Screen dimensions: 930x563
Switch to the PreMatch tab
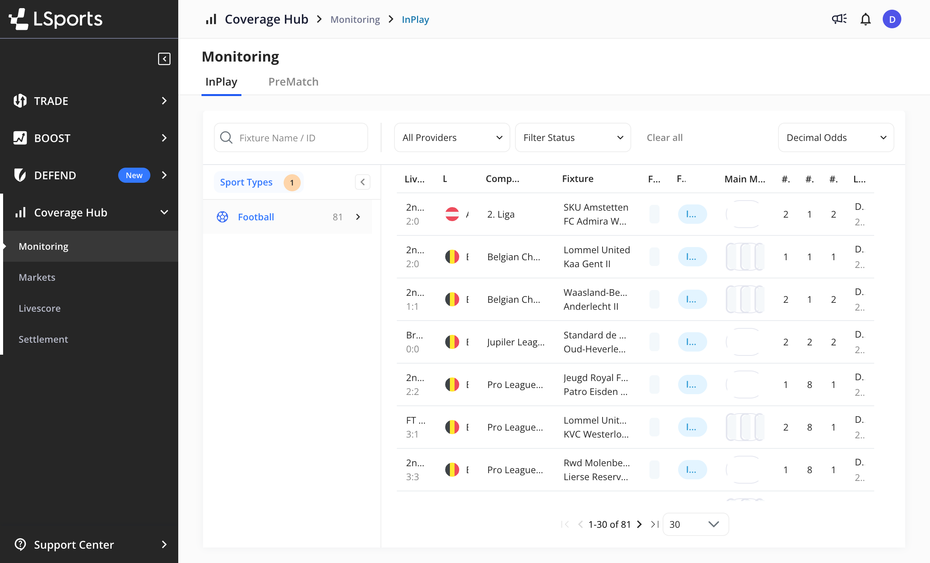coord(293,82)
